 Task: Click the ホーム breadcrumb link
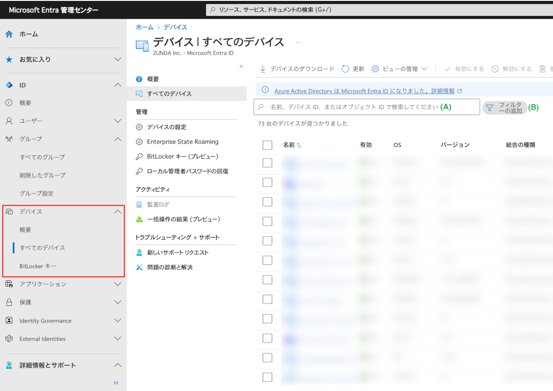pos(144,27)
